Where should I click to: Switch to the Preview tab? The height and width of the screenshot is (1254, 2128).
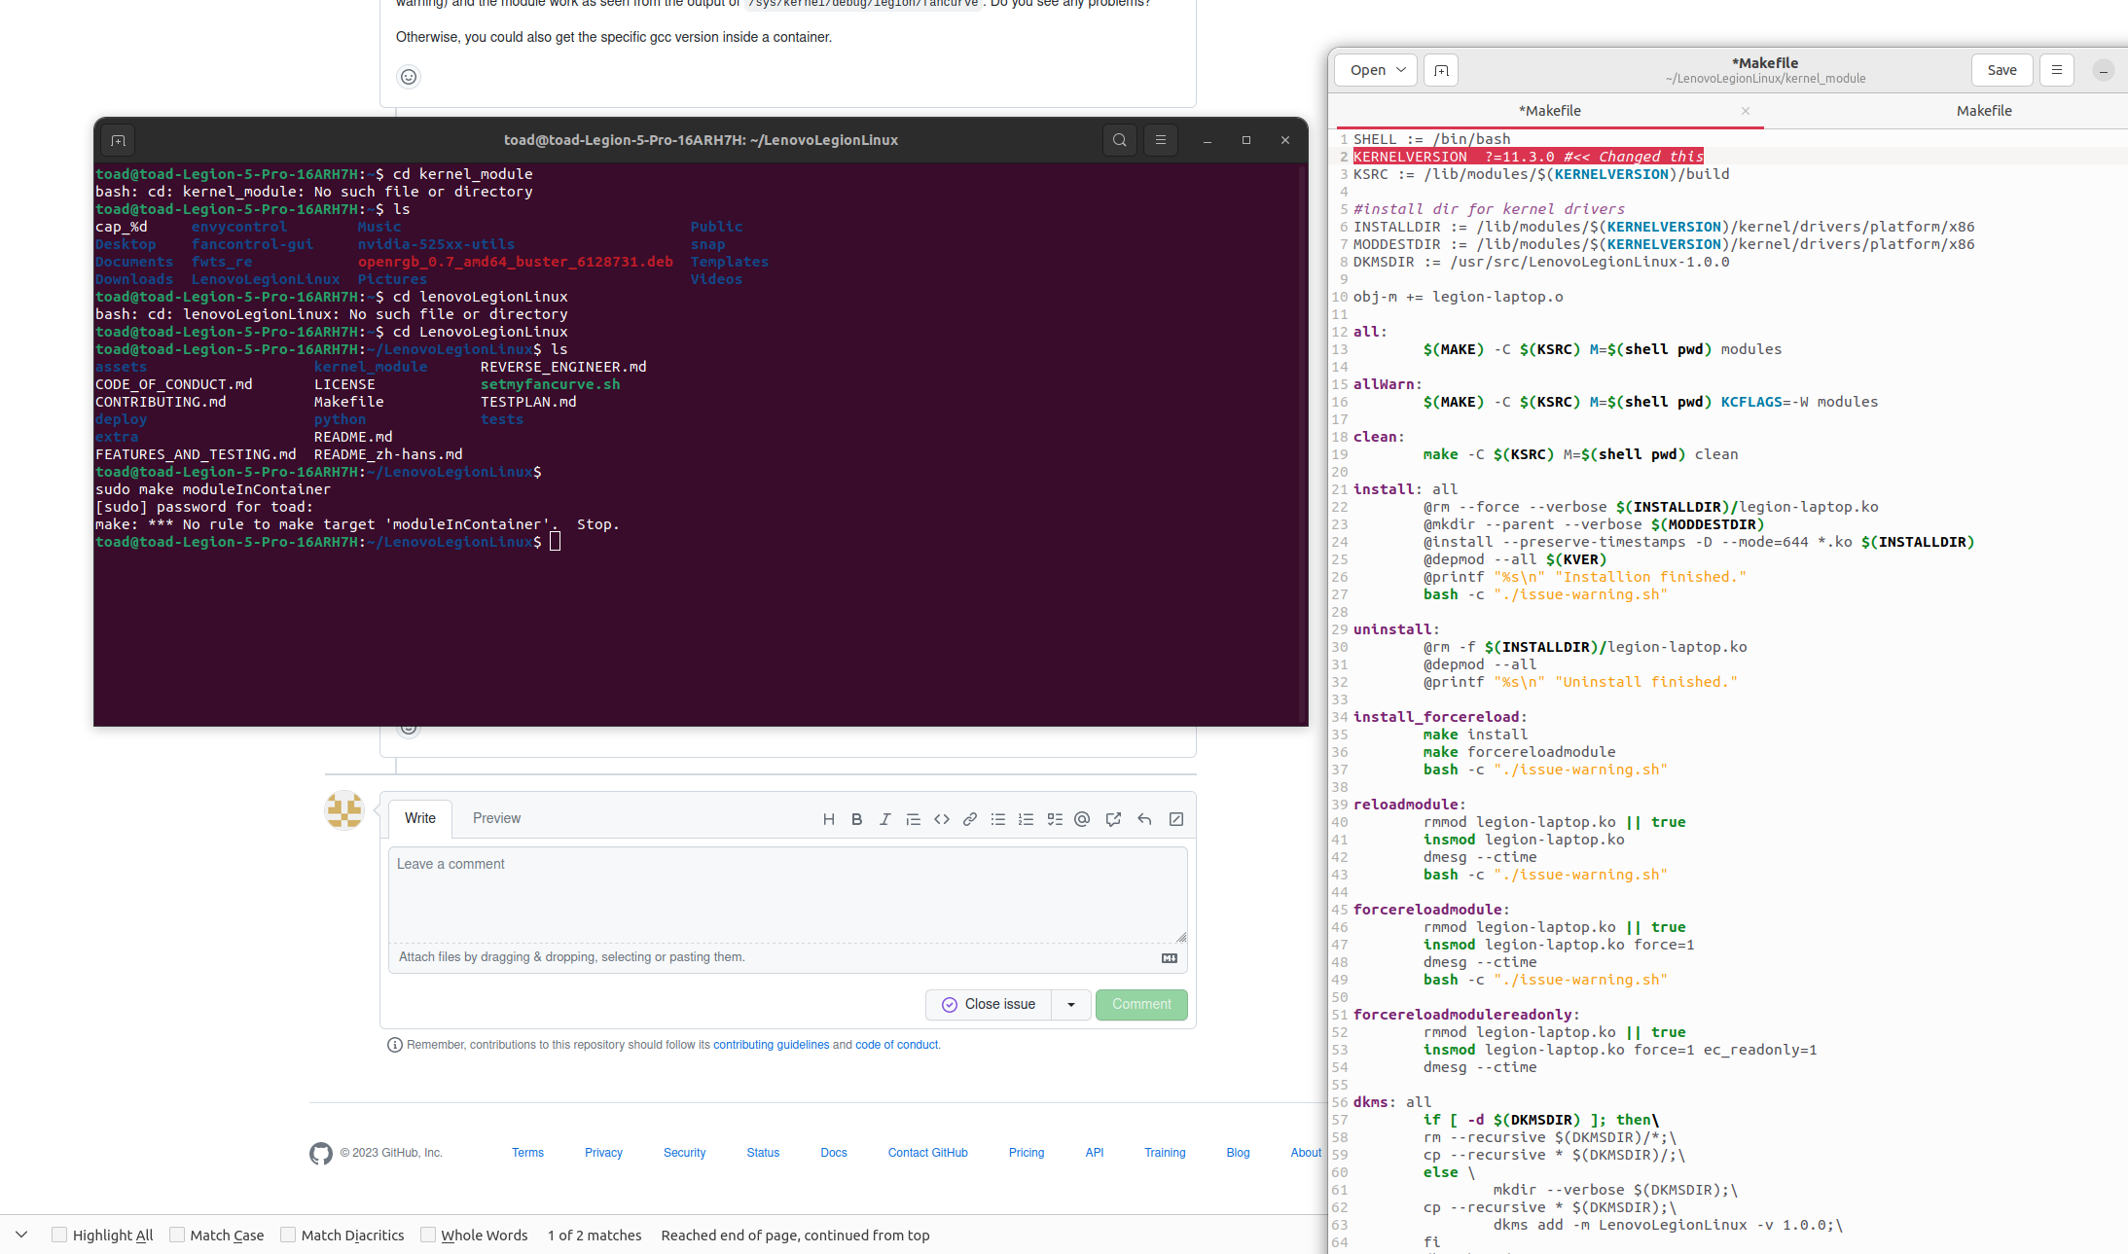(x=496, y=818)
